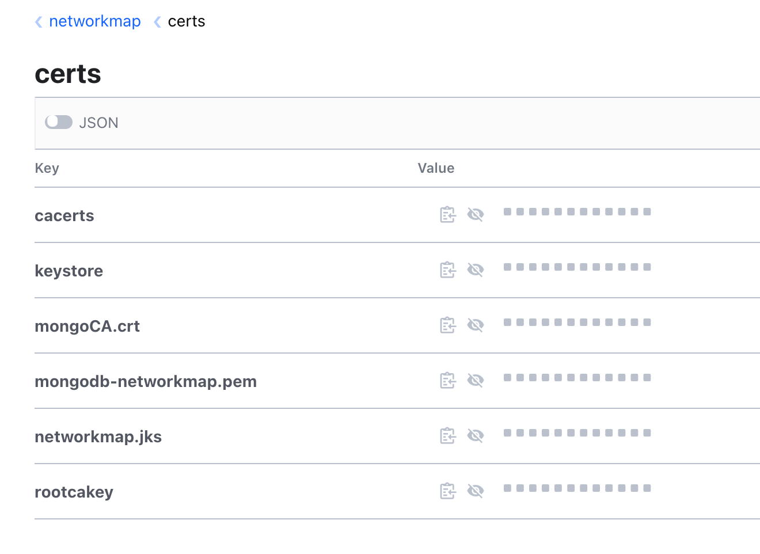Select the masked dots of rootcakey
This screenshot has width=760, height=554.
click(577, 488)
